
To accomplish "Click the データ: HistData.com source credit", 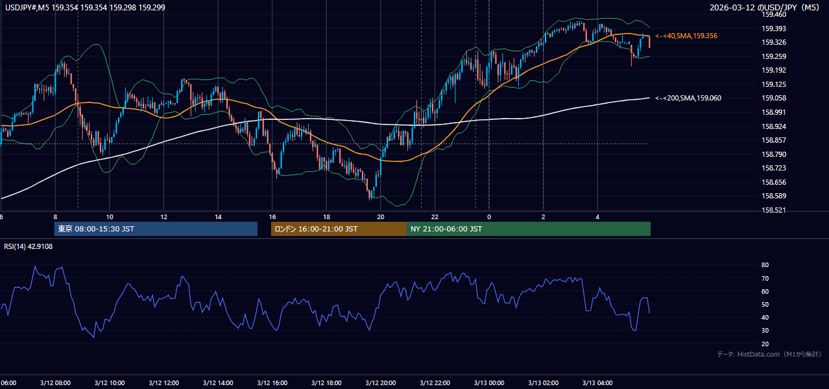I will tap(769, 354).
